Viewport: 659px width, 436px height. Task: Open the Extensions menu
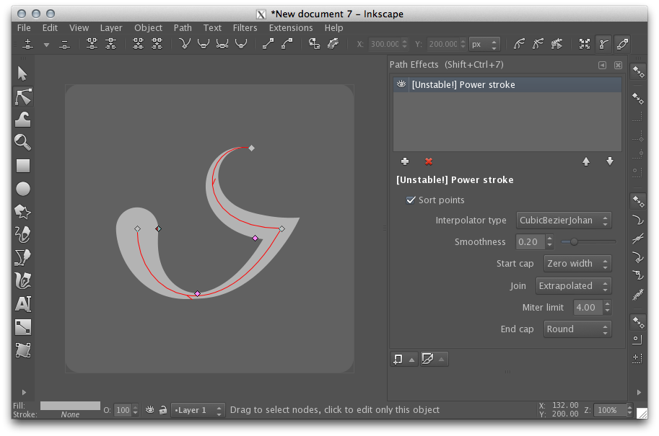[290, 28]
